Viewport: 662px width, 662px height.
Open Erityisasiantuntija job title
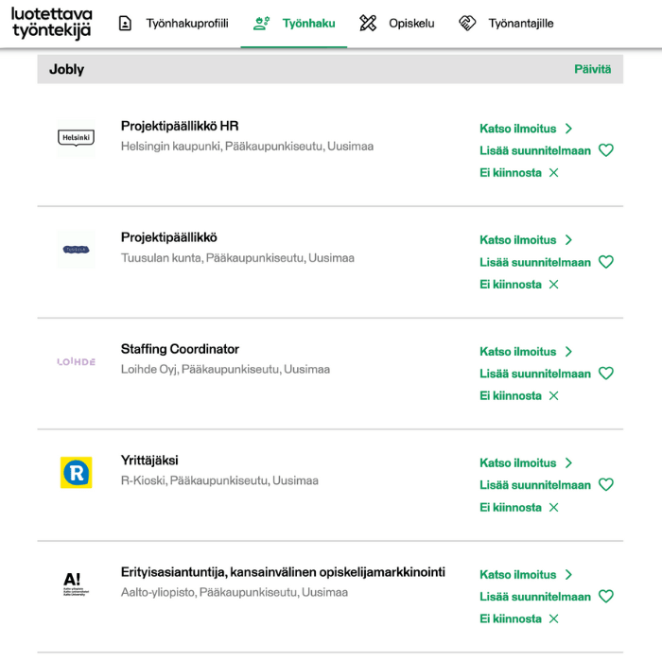tap(283, 572)
